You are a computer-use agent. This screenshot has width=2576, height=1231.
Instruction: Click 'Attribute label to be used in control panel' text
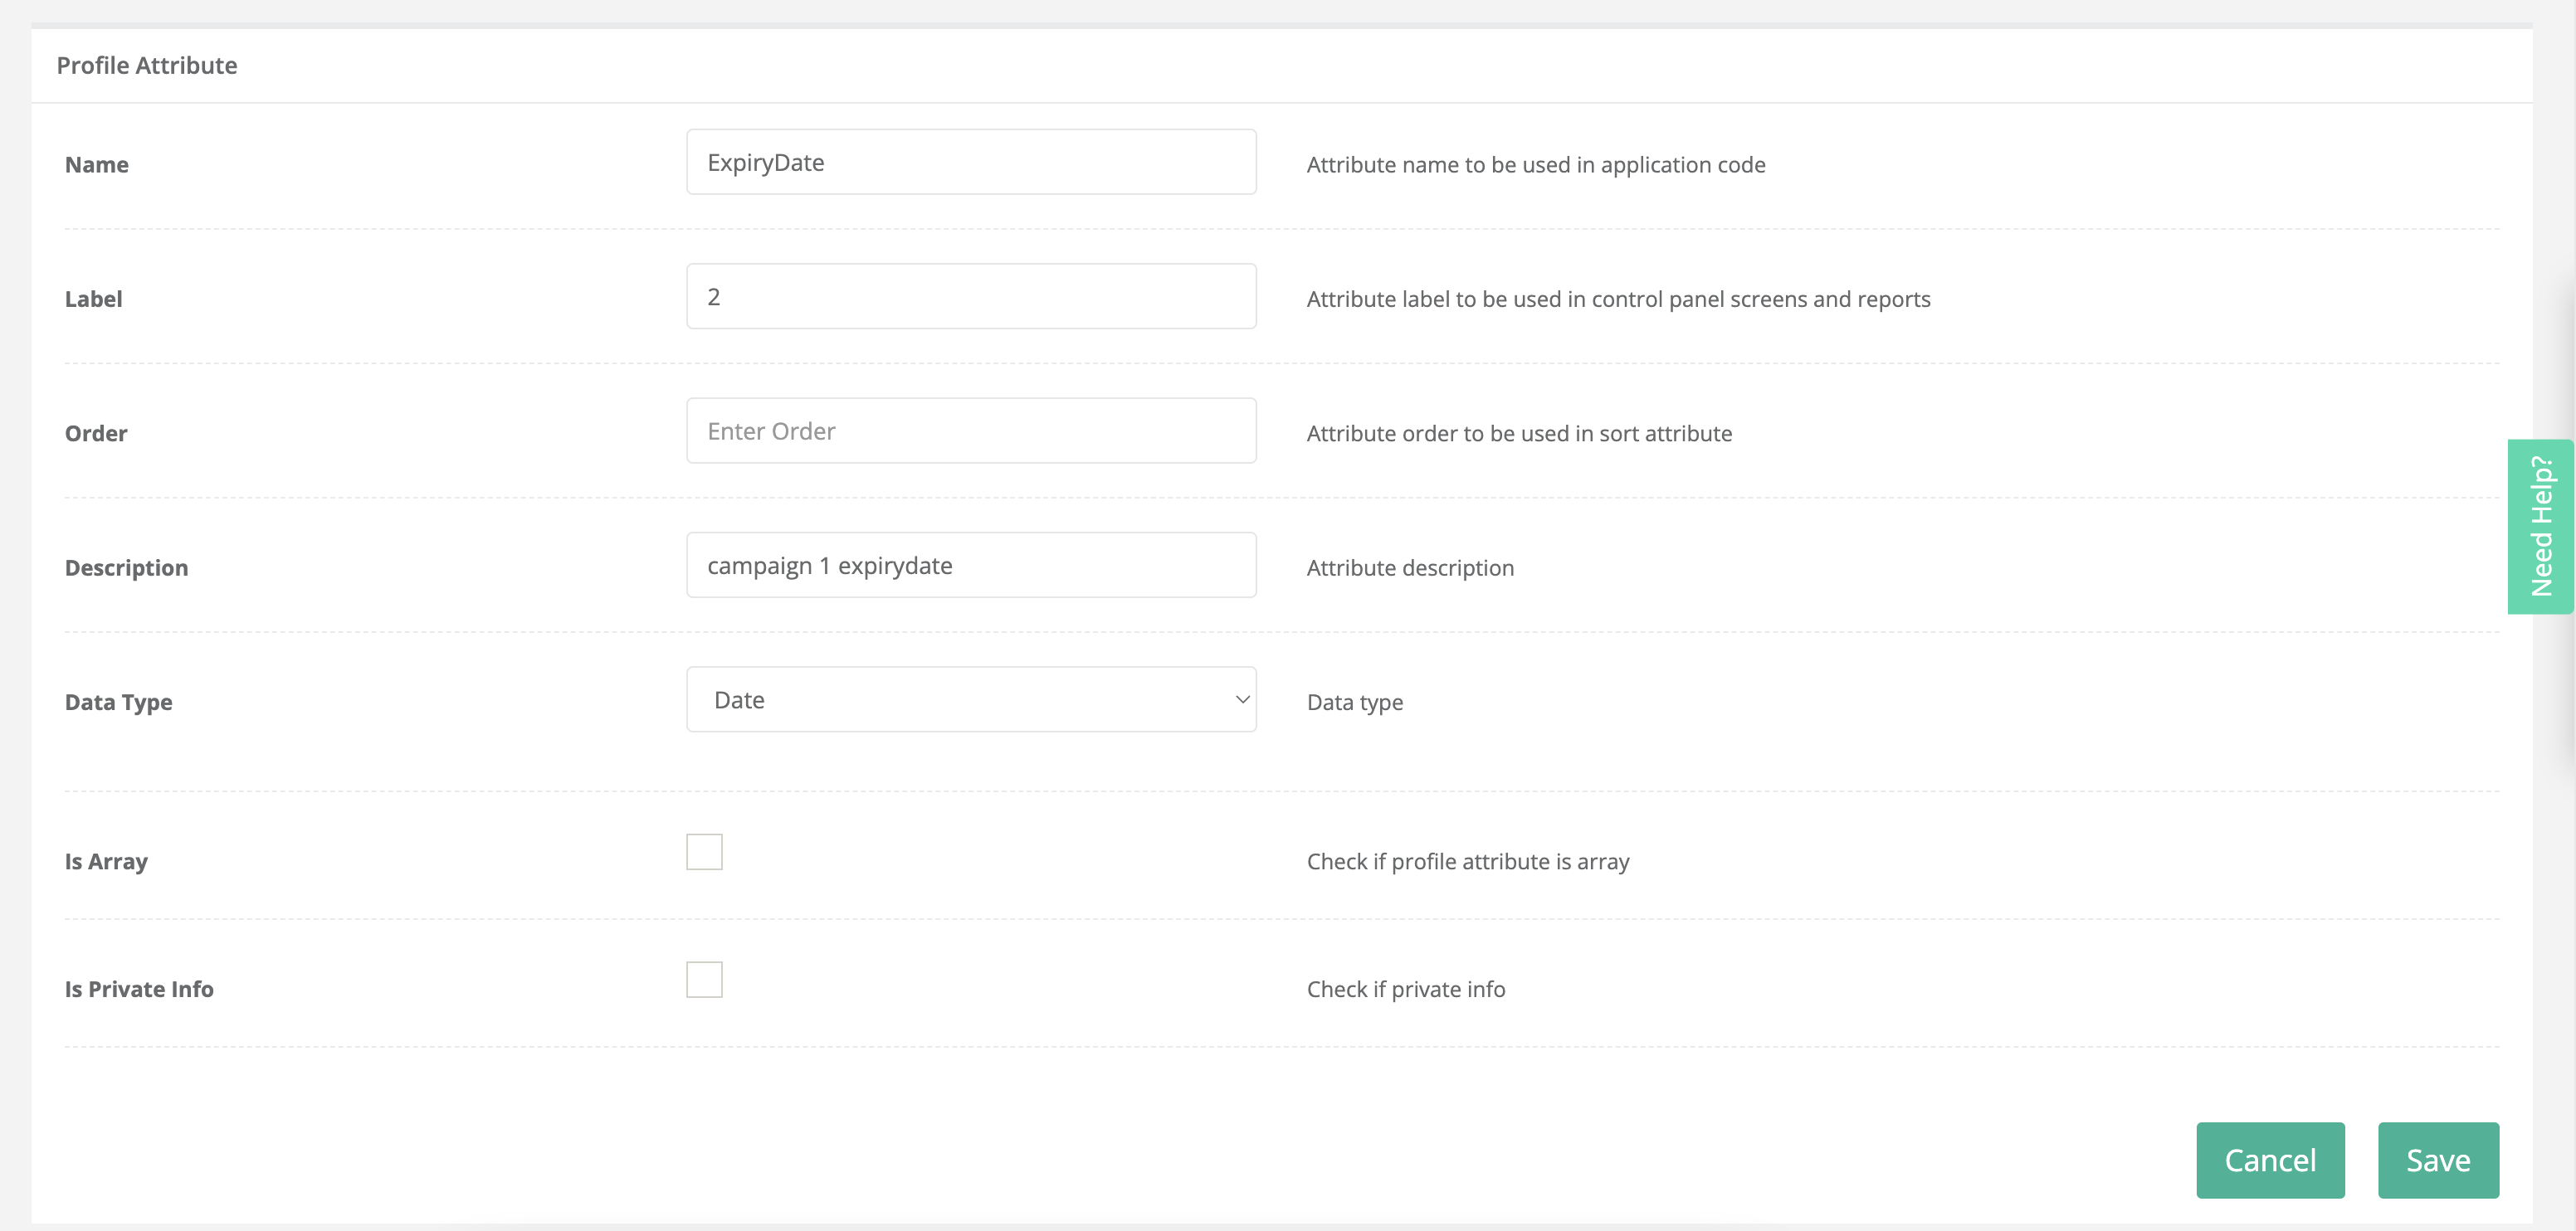point(1618,299)
